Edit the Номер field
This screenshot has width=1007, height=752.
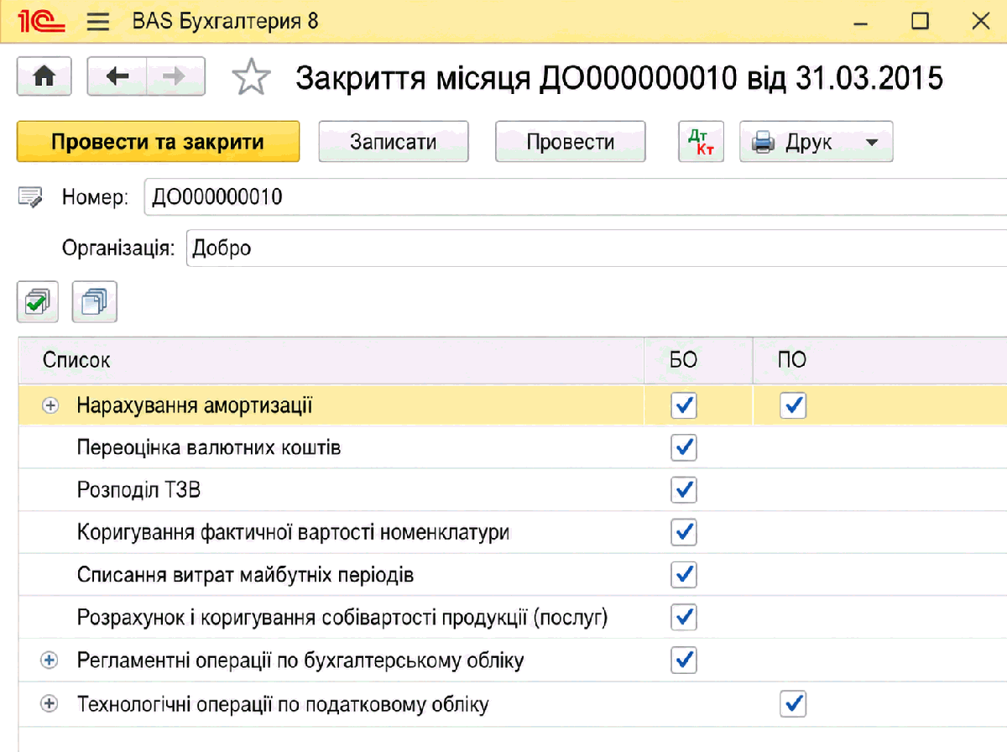pyautogui.click(x=576, y=198)
